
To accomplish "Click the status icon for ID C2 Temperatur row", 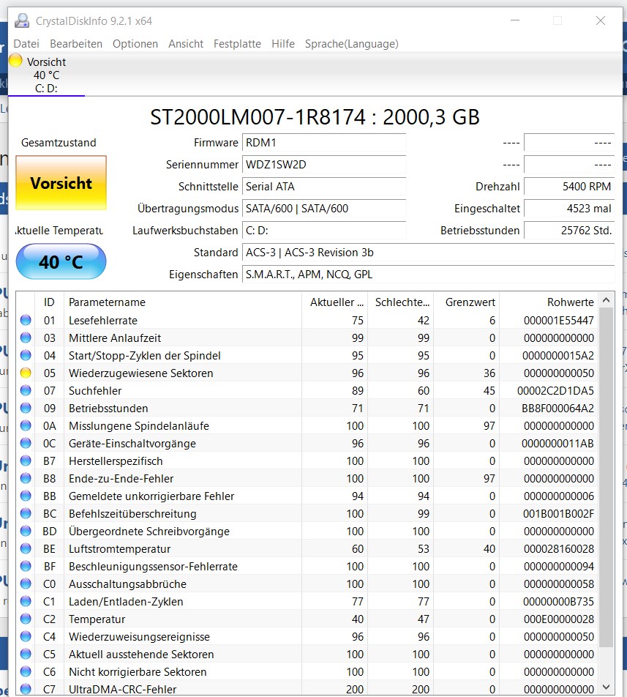I will coord(26,619).
